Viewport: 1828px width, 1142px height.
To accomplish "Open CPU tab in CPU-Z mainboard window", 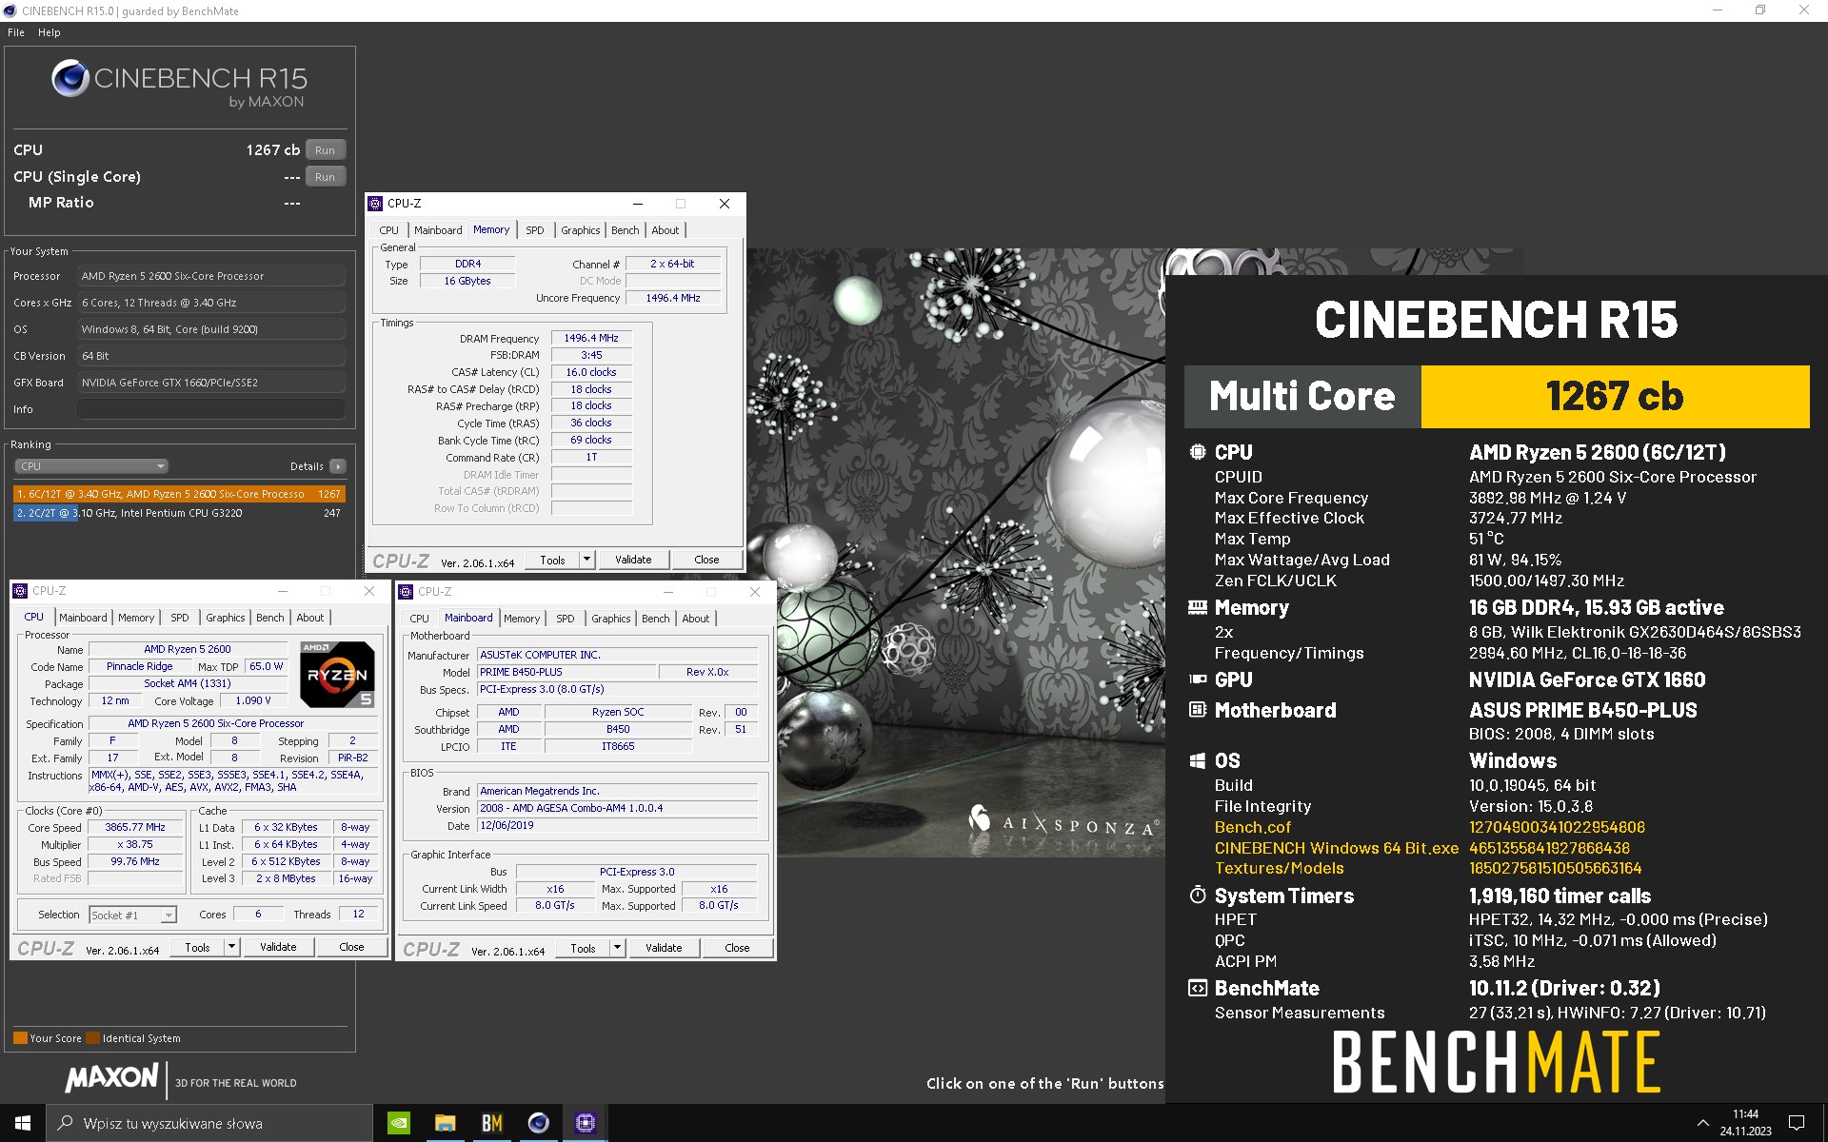I will point(419,619).
